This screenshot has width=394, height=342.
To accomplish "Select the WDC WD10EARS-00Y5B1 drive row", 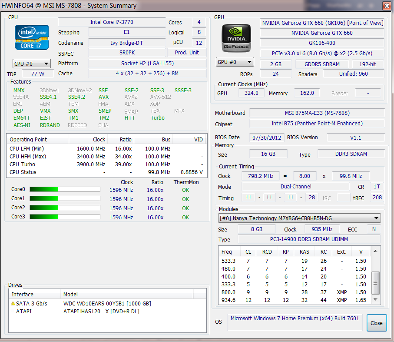I will point(107,304).
